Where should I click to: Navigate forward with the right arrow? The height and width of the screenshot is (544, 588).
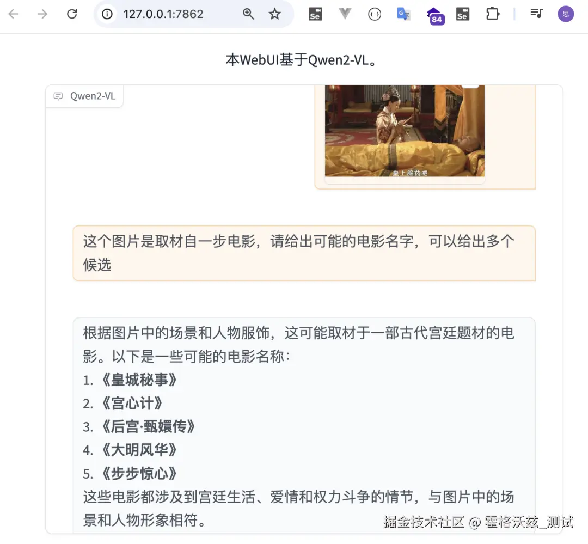click(x=41, y=14)
